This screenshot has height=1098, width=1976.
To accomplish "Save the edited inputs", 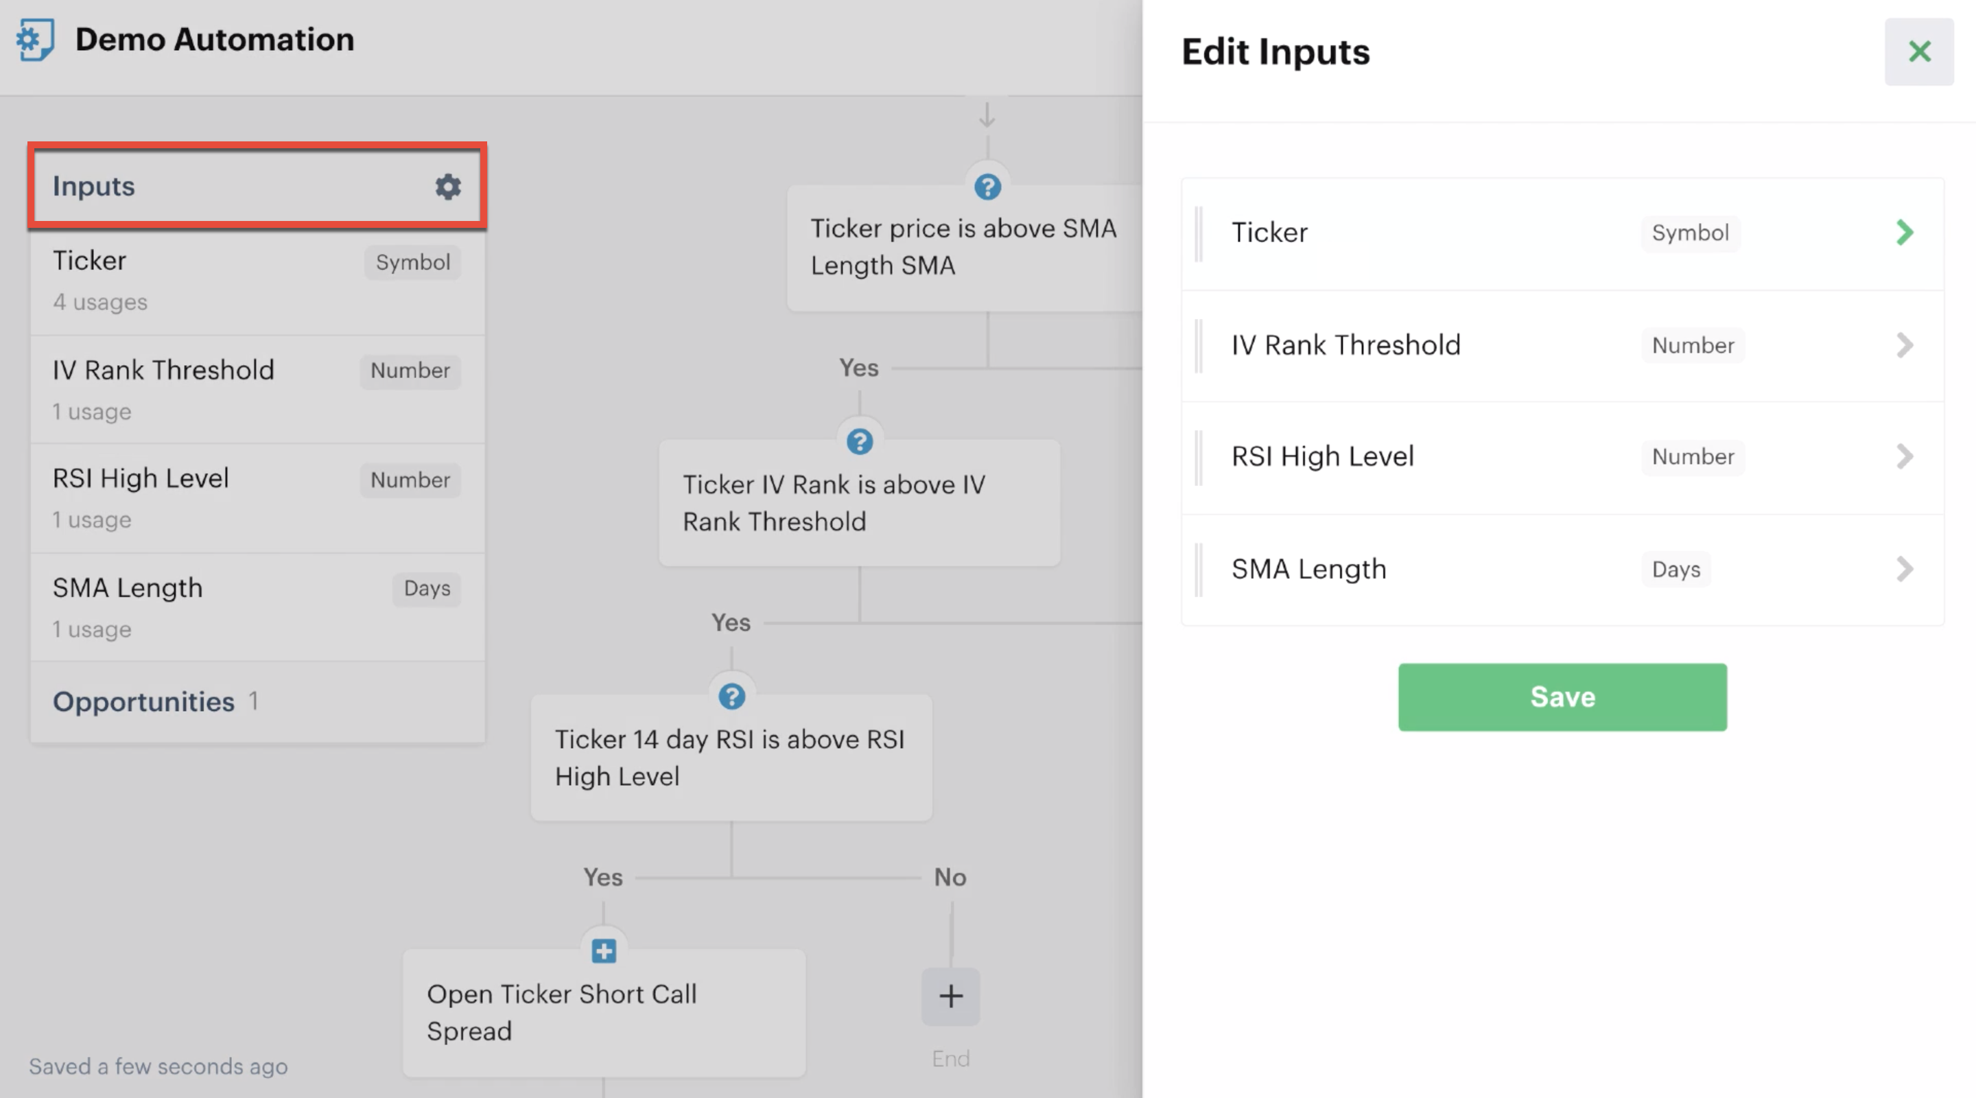I will click(x=1562, y=697).
